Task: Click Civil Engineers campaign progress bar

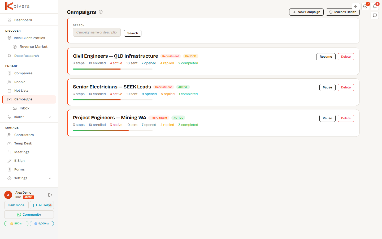Action: 113,69
